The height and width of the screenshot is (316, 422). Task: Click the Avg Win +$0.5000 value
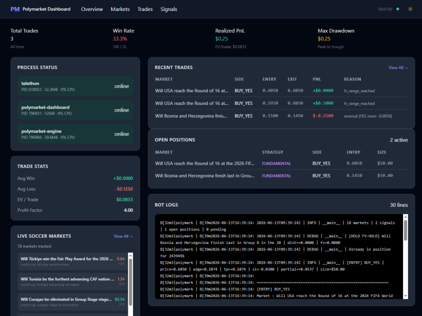click(x=123, y=178)
